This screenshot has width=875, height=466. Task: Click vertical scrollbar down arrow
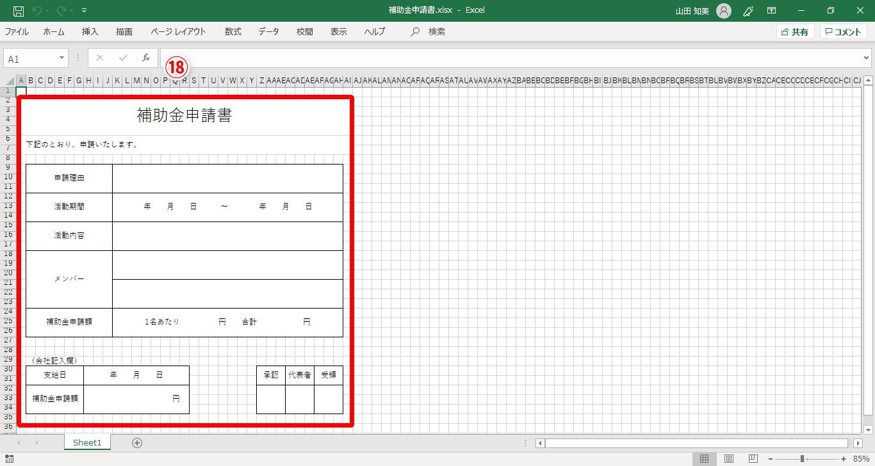pyautogui.click(x=868, y=429)
